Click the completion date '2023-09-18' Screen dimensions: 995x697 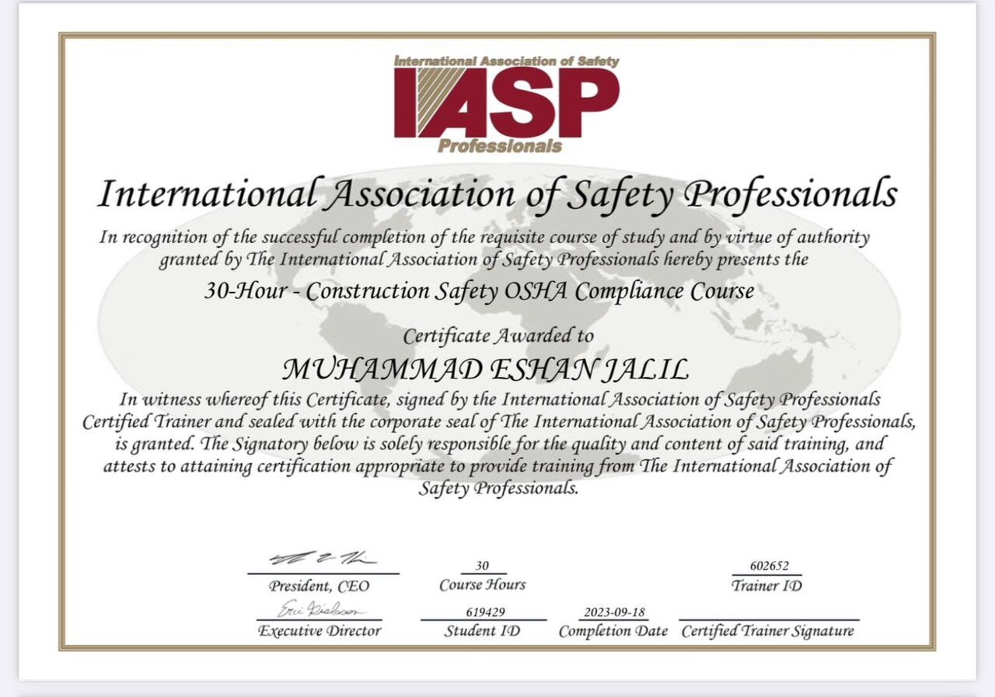click(614, 612)
